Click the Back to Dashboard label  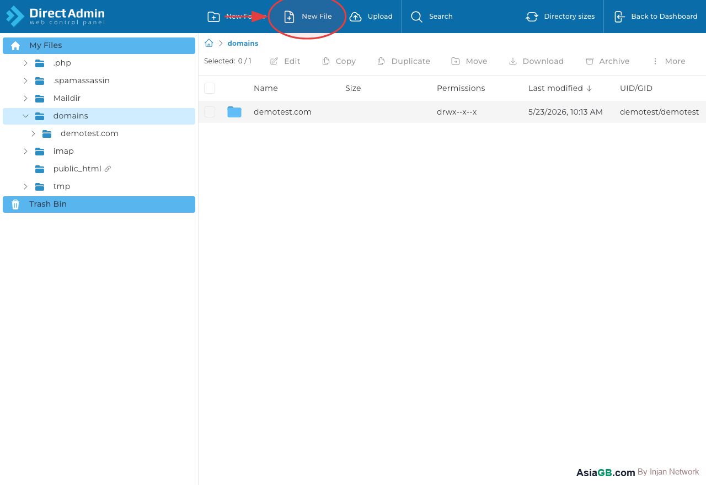664,17
